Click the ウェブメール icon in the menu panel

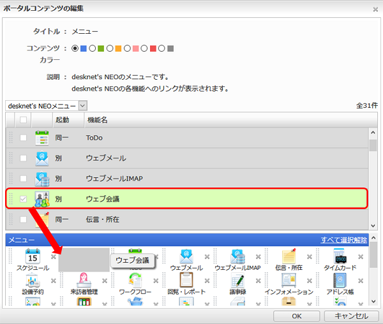[186, 256]
